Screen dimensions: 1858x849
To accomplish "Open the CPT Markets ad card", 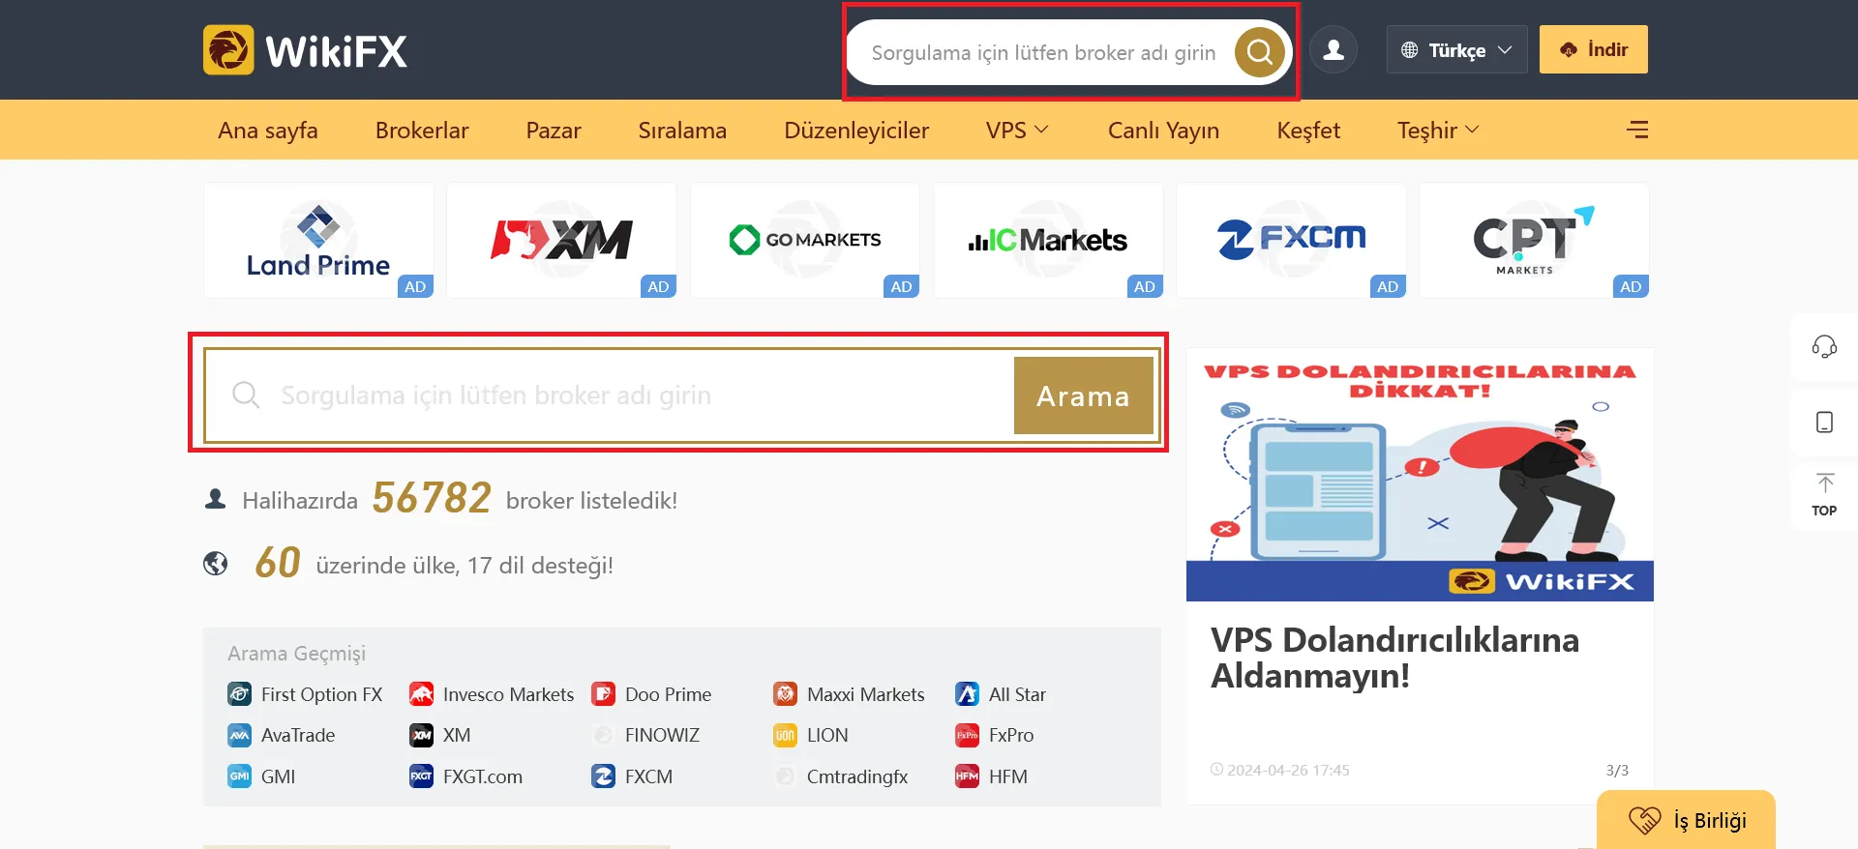I will point(1534,240).
